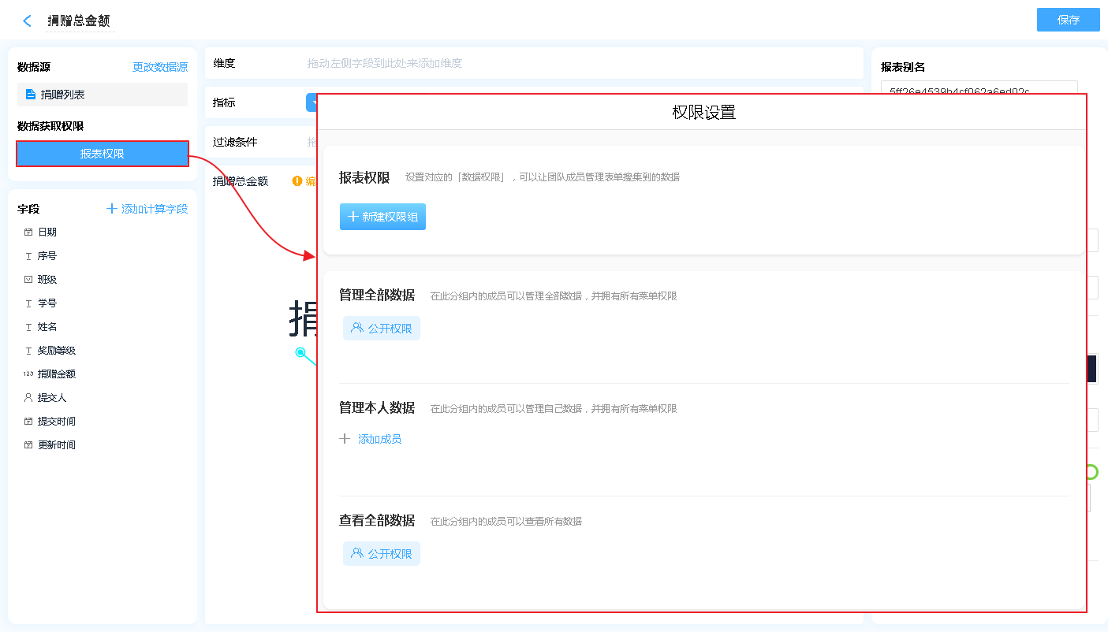This screenshot has width=1108, height=632.
Task: Click the 报表别名 input field
Action: (x=979, y=88)
